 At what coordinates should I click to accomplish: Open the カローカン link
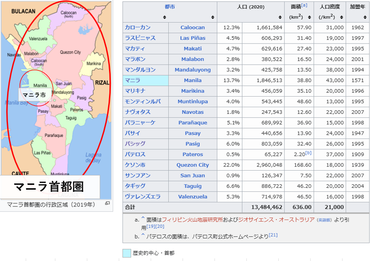point(137,27)
